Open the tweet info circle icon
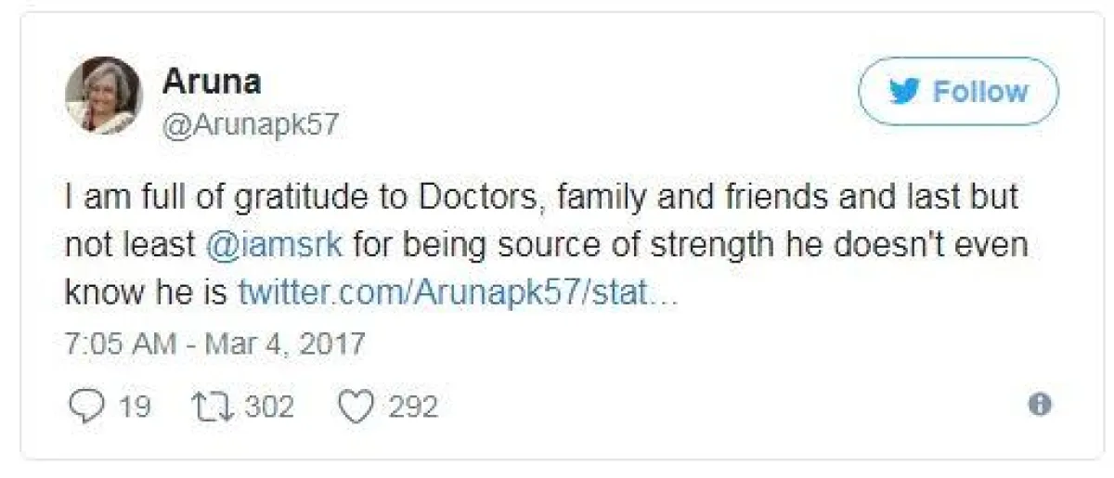The height and width of the screenshot is (478, 1114). [x=1041, y=405]
